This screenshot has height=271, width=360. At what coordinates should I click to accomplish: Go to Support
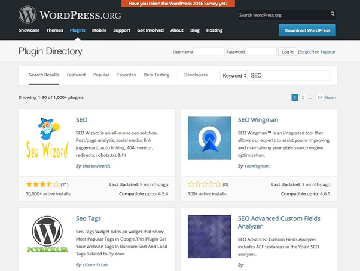[121, 30]
